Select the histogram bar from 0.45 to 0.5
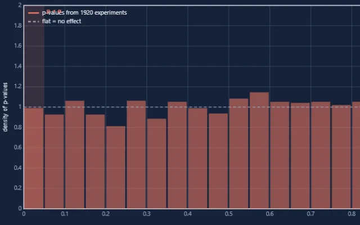 (x=218, y=161)
